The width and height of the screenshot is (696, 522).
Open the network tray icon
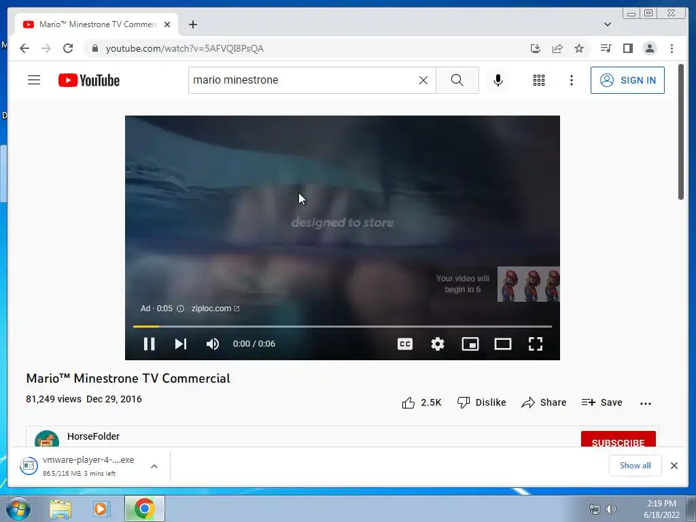[594, 508]
